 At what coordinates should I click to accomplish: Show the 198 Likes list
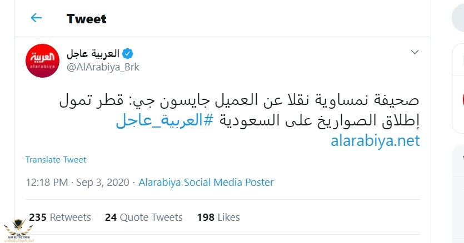pyautogui.click(x=218, y=217)
